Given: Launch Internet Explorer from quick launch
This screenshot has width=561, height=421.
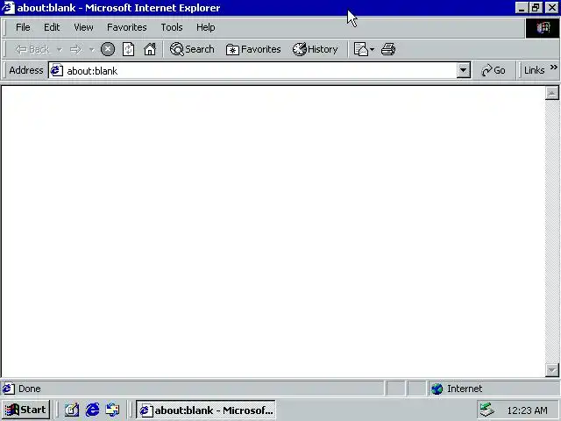Looking at the screenshot, I should pos(92,410).
